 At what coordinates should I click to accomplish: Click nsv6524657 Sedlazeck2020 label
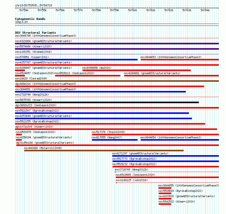coord(35,73)
